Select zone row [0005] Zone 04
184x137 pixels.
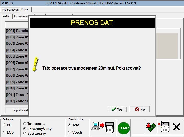(17, 56)
